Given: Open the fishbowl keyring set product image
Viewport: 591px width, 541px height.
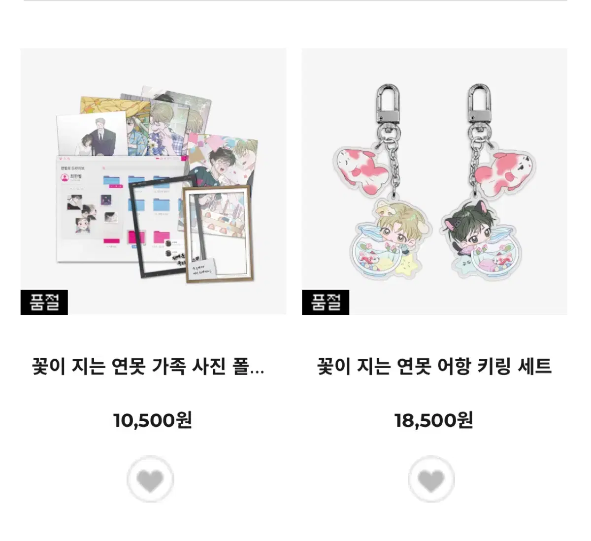Looking at the screenshot, I should point(434,181).
